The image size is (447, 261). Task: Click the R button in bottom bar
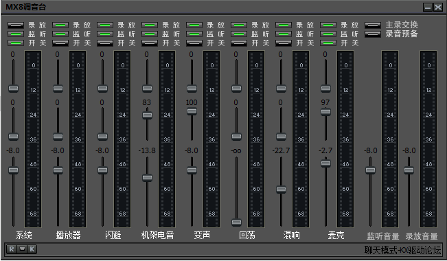(12, 249)
